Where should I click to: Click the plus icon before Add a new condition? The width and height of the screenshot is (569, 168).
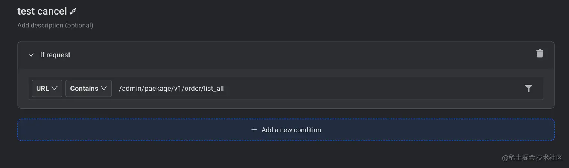pyautogui.click(x=254, y=129)
